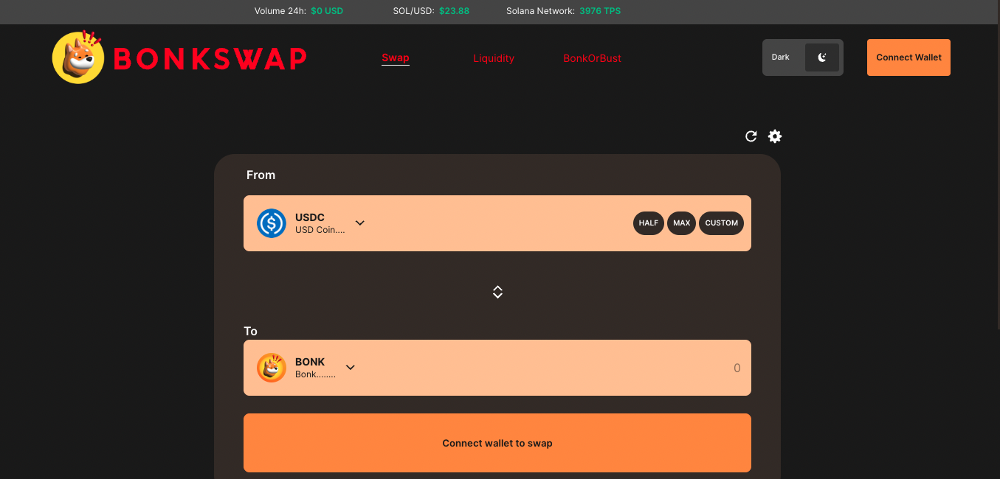Image resolution: width=1000 pixels, height=479 pixels.
Task: Open the Swap tab
Action: pos(396,58)
